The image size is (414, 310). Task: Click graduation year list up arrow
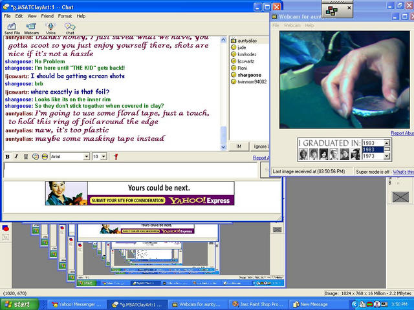(387, 143)
